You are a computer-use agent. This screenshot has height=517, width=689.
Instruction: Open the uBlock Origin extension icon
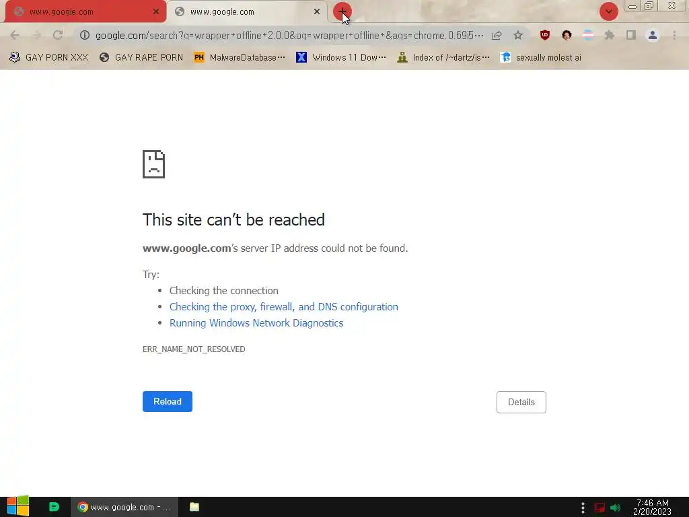pyautogui.click(x=545, y=35)
